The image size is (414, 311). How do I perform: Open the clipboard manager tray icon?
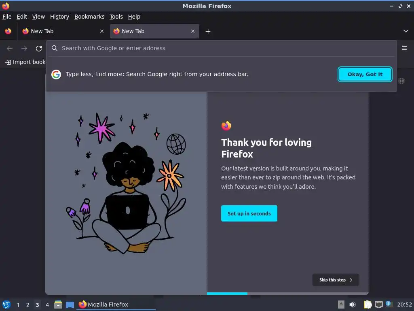[368, 305]
